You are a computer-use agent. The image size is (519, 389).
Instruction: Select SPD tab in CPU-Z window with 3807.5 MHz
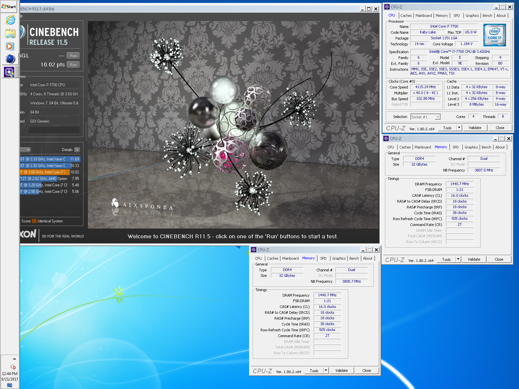coord(456,147)
